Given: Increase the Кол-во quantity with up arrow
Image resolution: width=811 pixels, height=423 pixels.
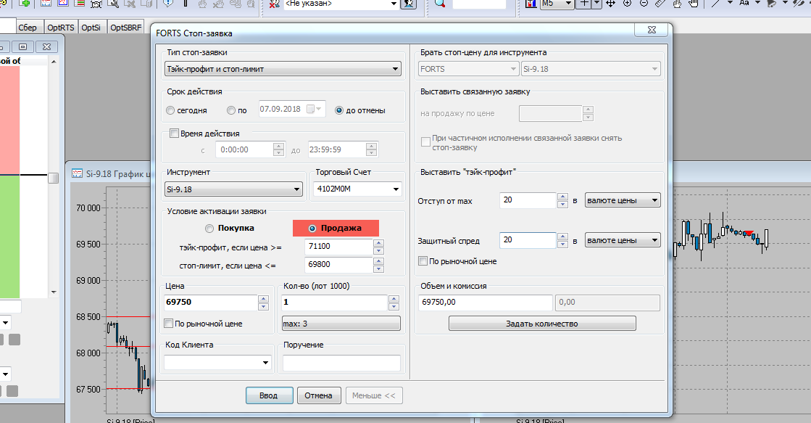Looking at the screenshot, I should (x=394, y=299).
